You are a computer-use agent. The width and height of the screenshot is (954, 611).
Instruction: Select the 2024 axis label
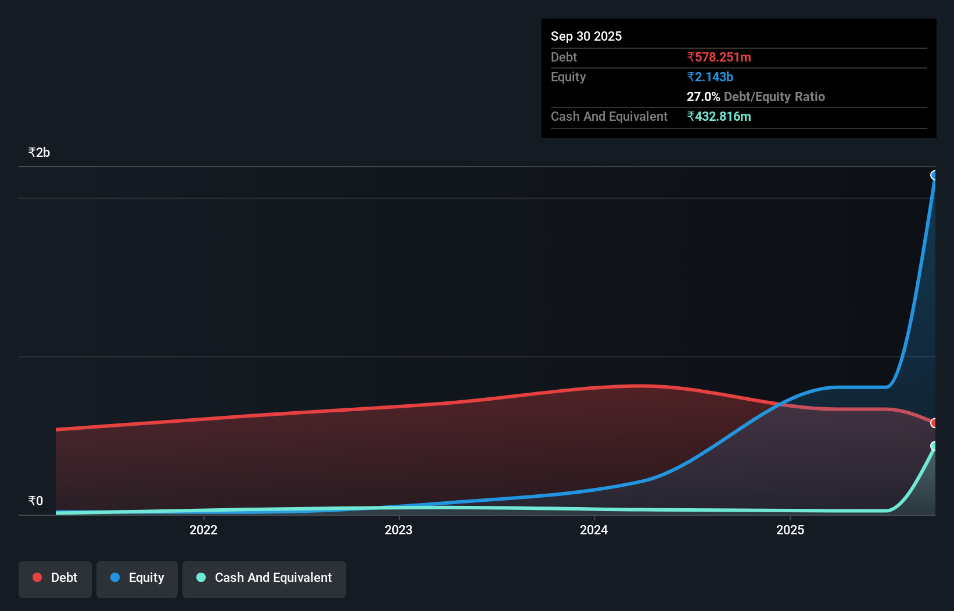click(x=593, y=530)
